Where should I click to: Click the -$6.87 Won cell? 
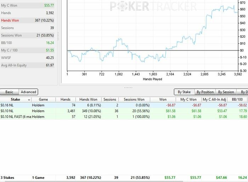click(x=171, y=105)
